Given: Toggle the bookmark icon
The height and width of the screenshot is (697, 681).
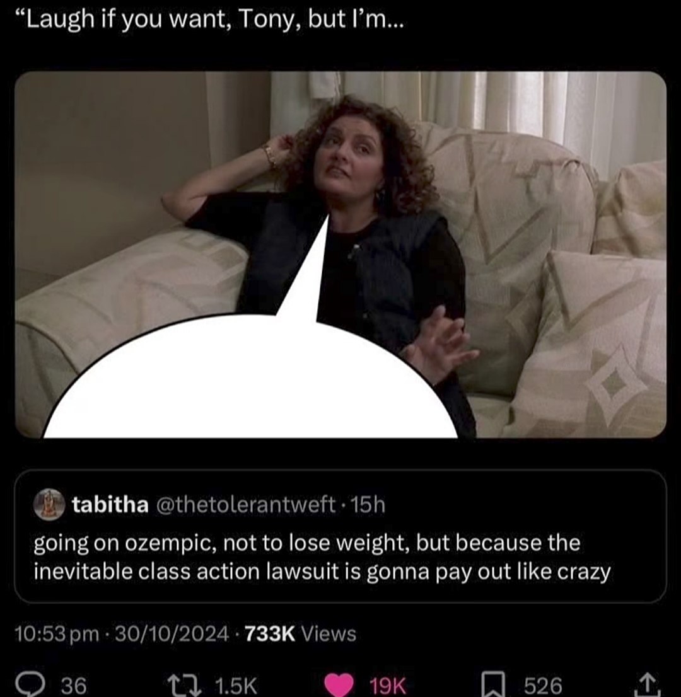Looking at the screenshot, I should (x=494, y=685).
